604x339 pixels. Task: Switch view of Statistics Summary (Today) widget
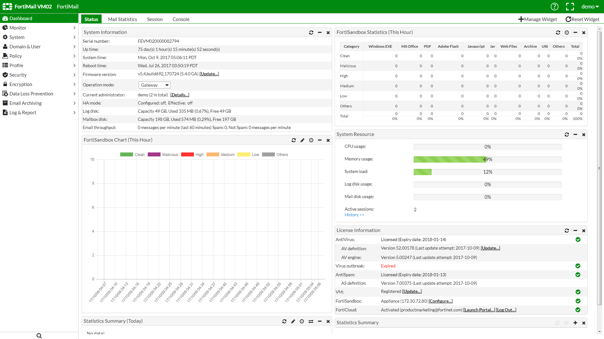tap(311, 321)
